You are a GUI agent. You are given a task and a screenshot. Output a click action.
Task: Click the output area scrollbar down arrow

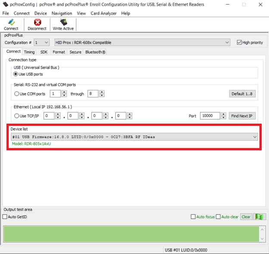click(262, 239)
